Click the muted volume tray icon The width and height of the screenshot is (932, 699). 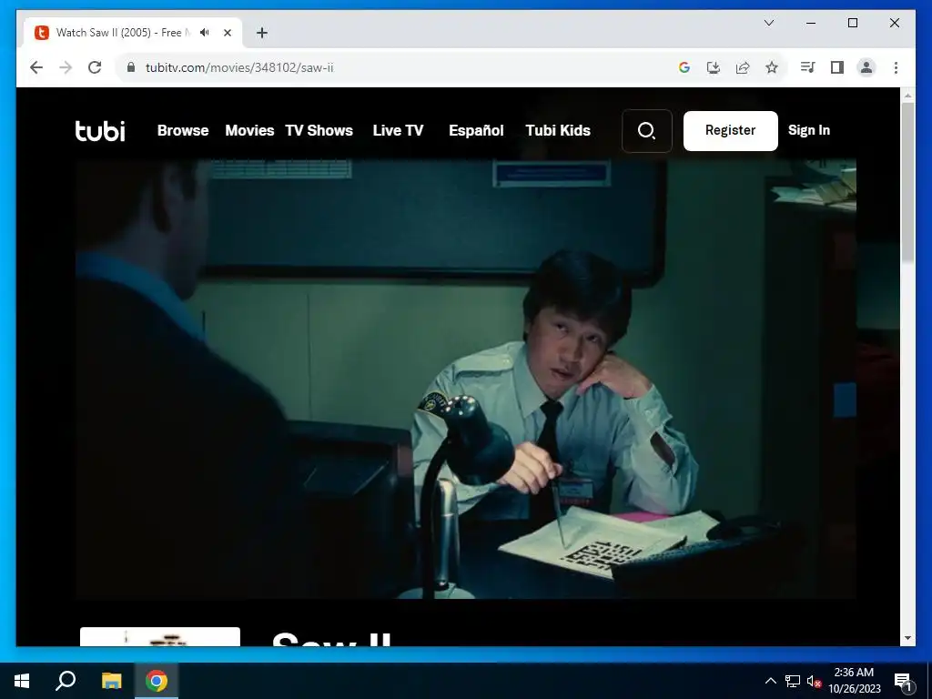click(815, 681)
